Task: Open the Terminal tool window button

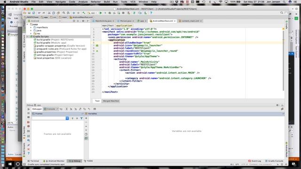Action: 33,161
